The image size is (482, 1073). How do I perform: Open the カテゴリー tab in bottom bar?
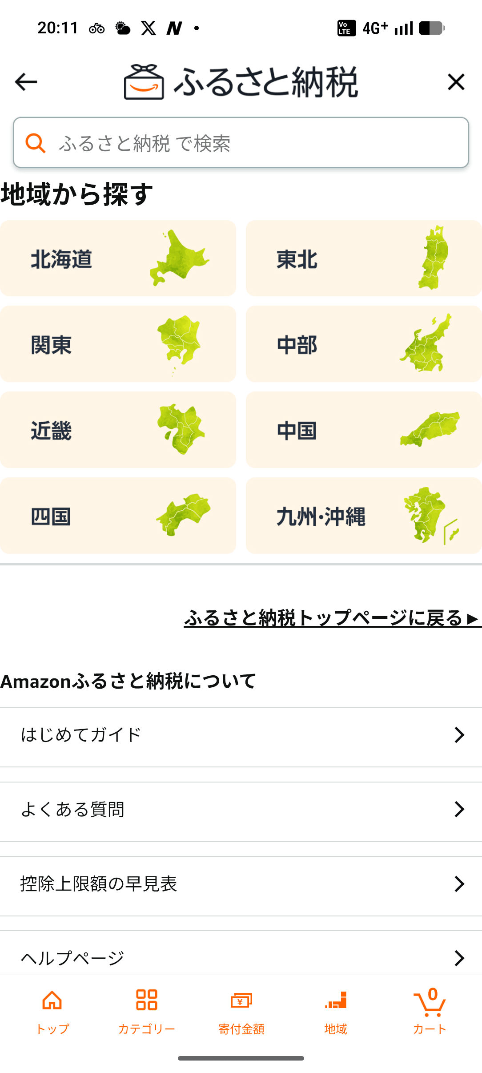[147, 1010]
